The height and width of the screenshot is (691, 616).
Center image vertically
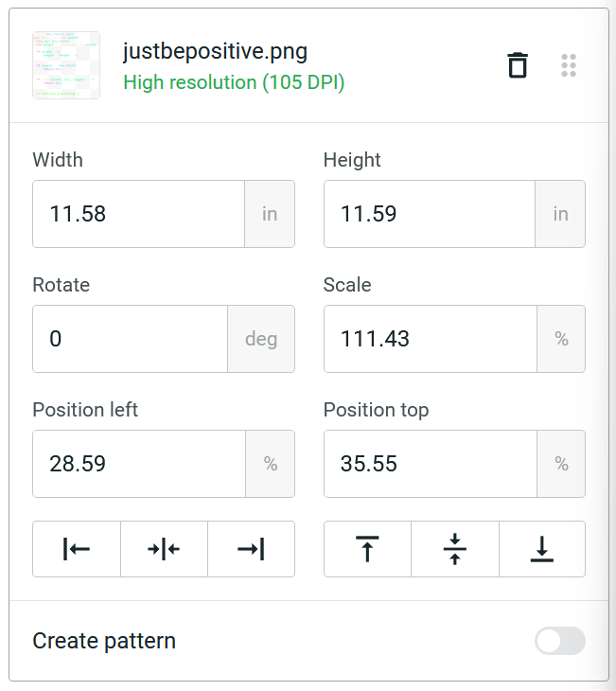click(x=454, y=549)
